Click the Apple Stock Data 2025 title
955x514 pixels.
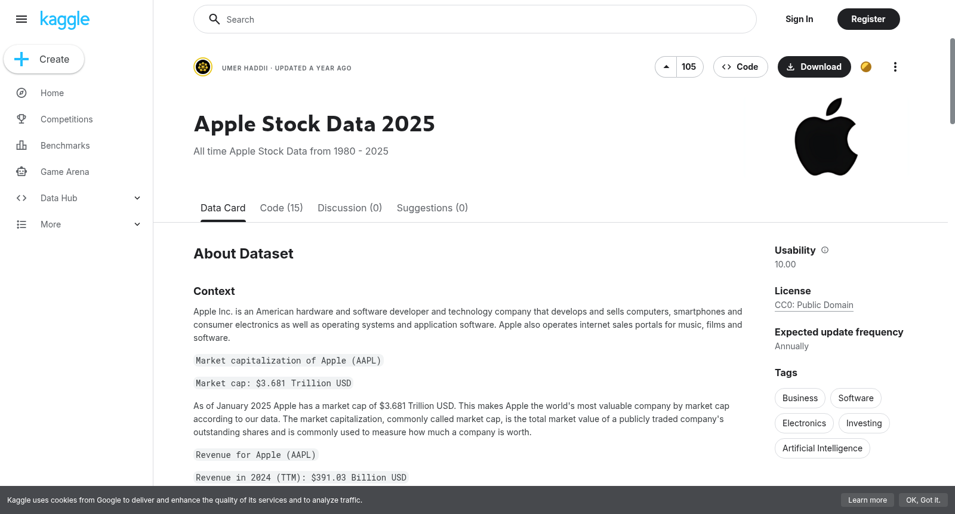tap(315, 124)
